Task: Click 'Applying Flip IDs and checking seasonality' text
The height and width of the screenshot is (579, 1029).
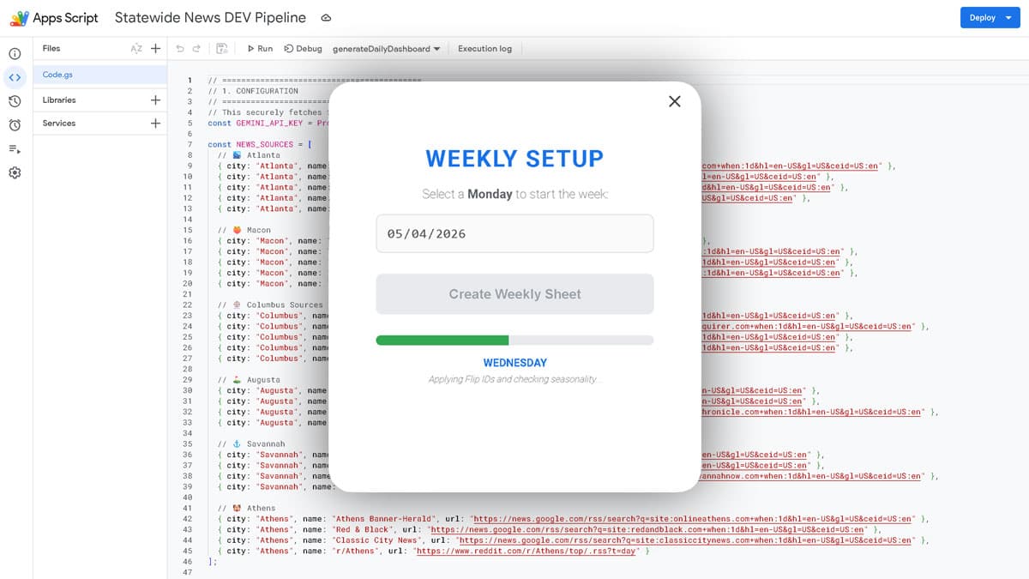Action: click(514, 379)
